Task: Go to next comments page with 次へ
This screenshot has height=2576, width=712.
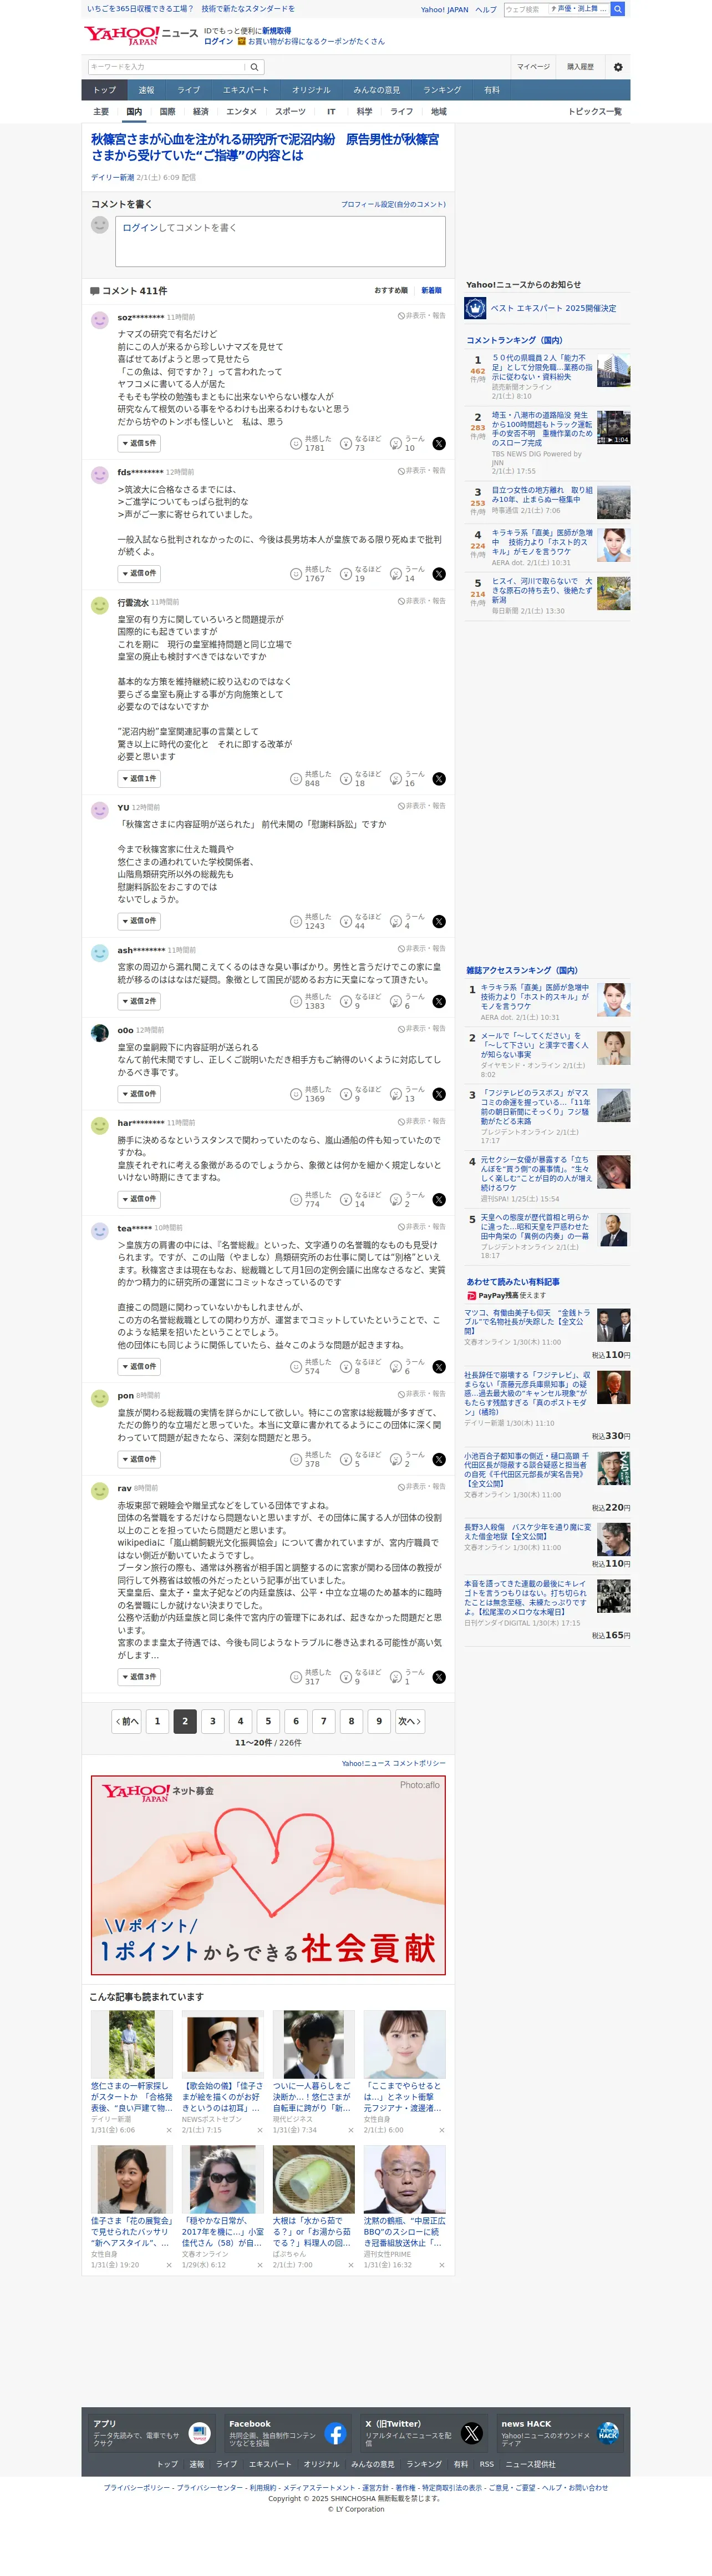Action: [409, 1721]
